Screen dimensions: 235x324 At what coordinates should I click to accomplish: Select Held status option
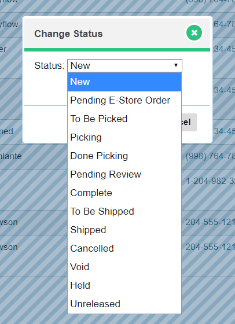pos(124,286)
